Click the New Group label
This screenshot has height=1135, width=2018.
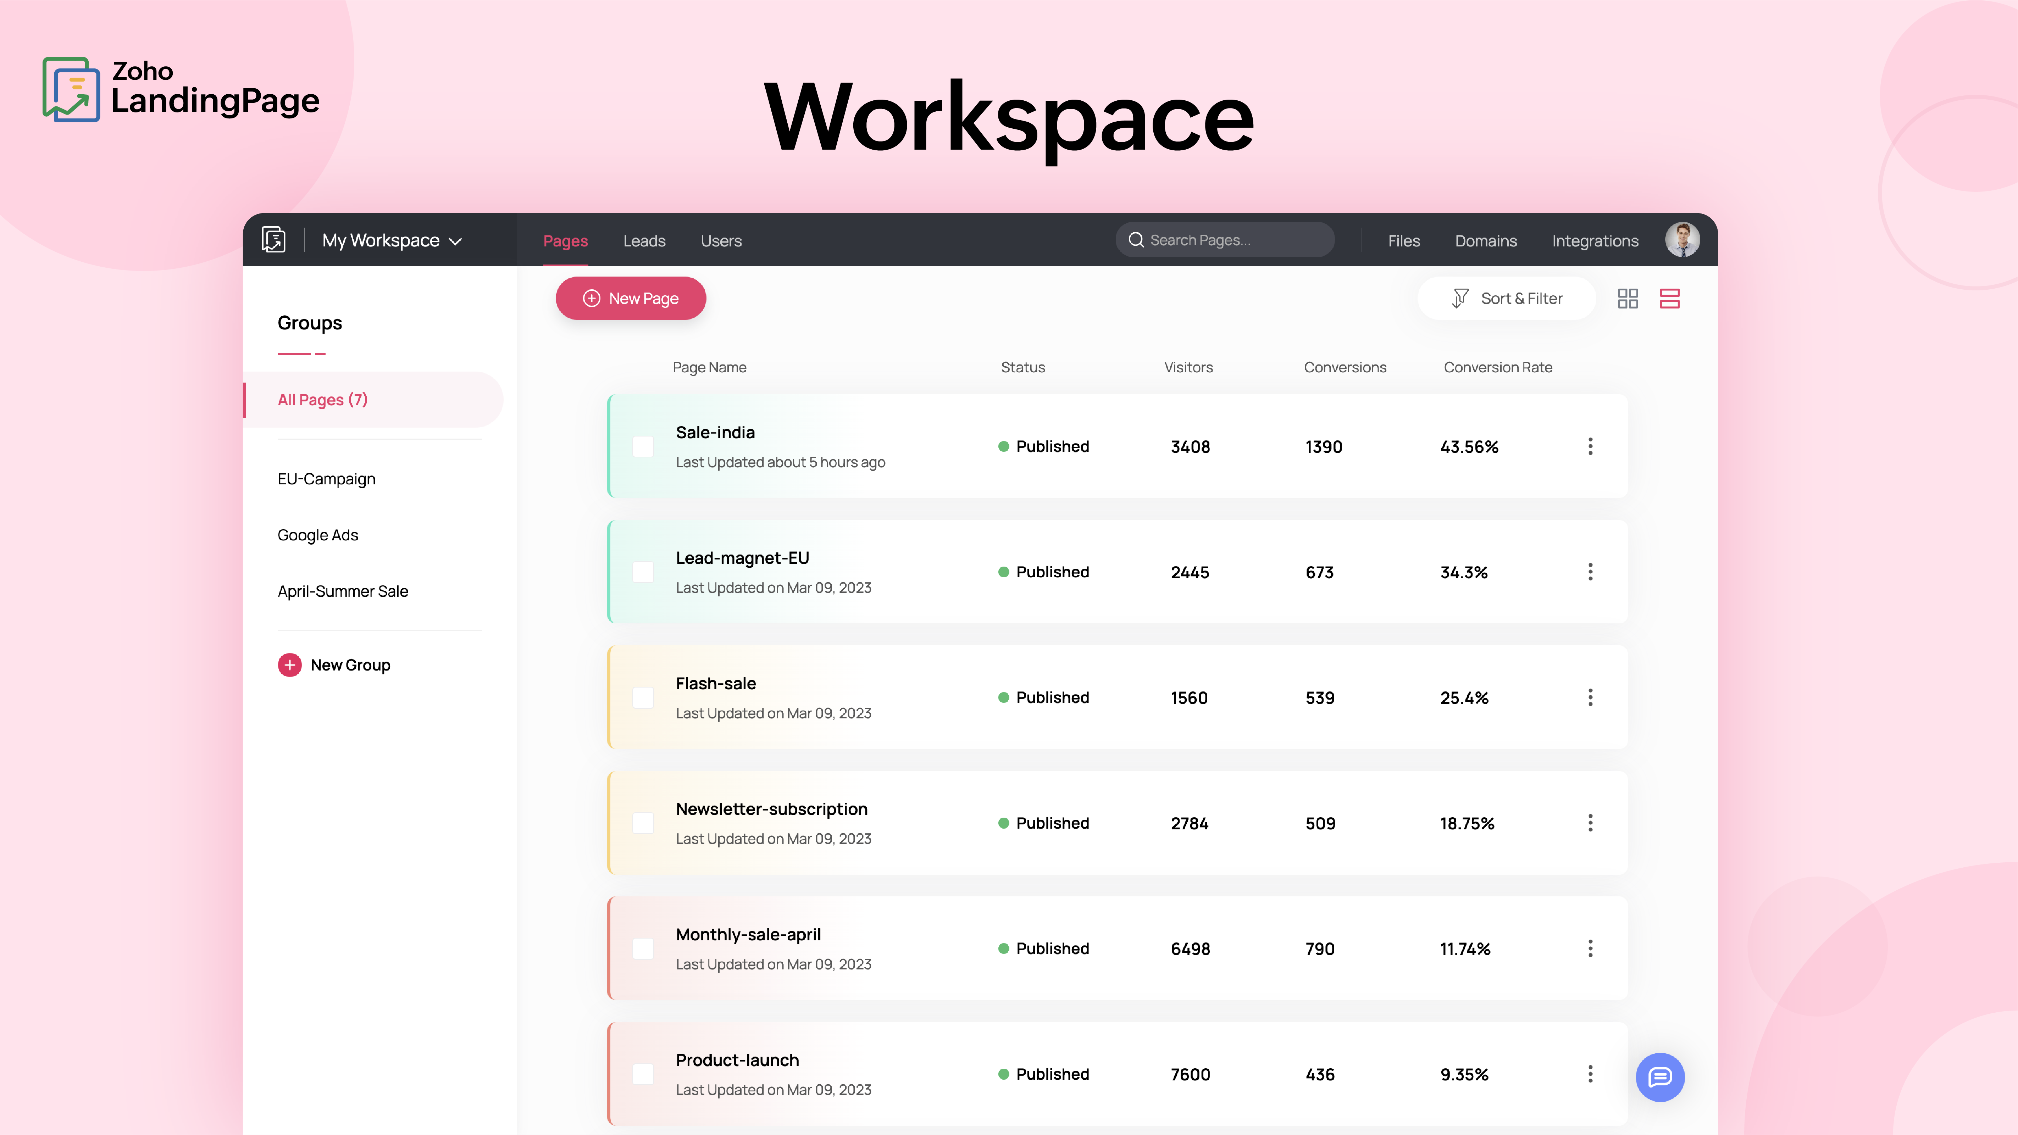(350, 665)
